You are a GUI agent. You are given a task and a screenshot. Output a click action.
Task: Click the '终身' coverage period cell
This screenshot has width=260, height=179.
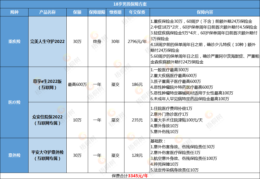coord(97,41)
